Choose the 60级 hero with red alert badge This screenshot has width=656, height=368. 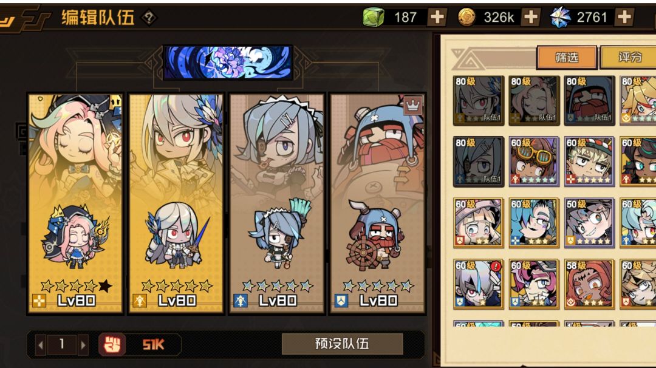tap(478, 284)
